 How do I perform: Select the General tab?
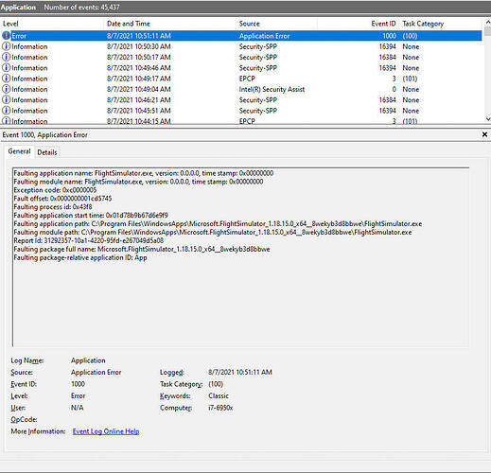[x=19, y=151]
